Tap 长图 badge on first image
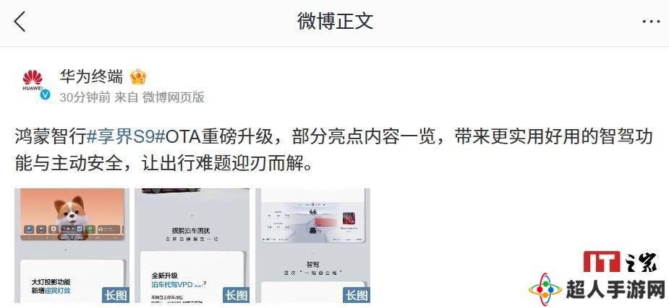The height and width of the screenshot is (308, 669). [116, 295]
